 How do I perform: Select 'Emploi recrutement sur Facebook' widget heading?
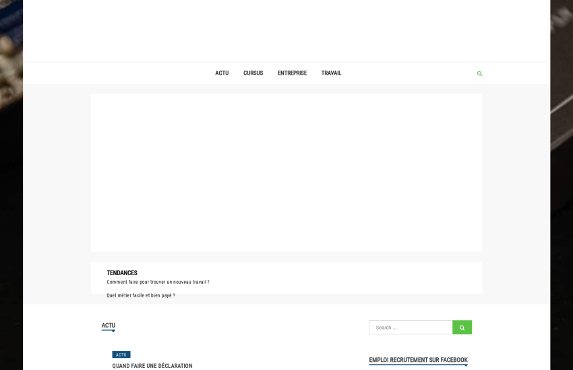[x=418, y=360]
